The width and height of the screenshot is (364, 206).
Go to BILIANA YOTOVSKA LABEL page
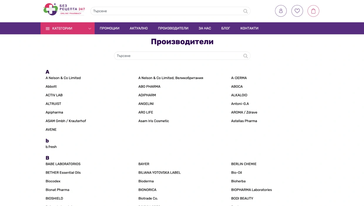[160, 172]
